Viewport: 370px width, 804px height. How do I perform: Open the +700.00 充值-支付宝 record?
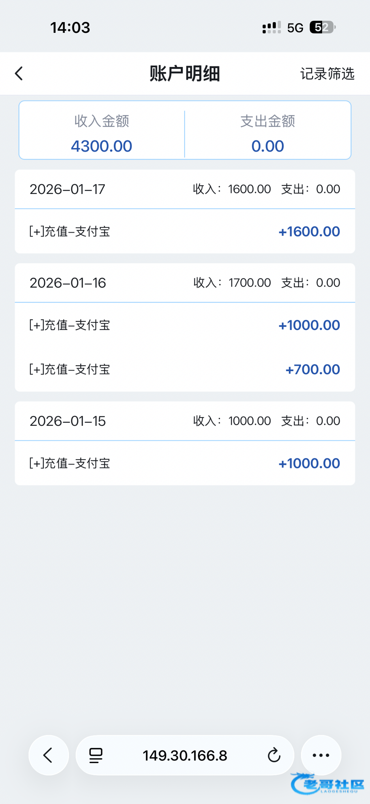coord(185,370)
